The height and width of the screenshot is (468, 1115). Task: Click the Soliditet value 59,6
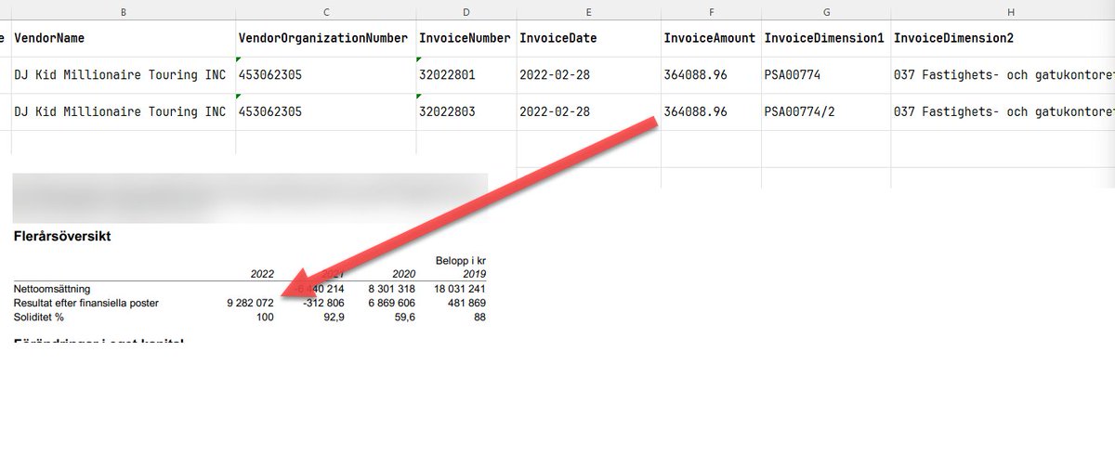(405, 317)
